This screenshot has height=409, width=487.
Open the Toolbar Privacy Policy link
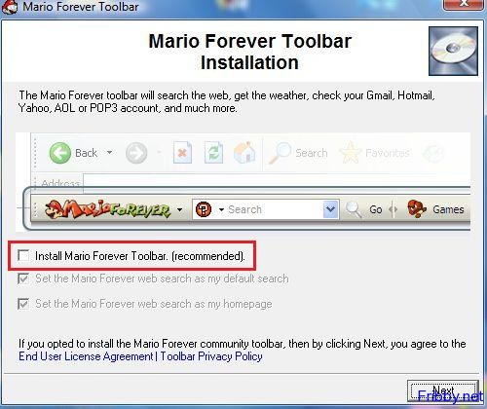[211, 356]
